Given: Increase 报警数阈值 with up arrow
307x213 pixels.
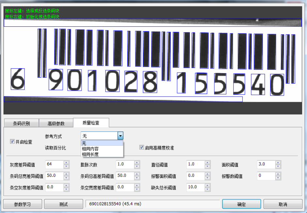Looking at the screenshot, I should point(278,174).
